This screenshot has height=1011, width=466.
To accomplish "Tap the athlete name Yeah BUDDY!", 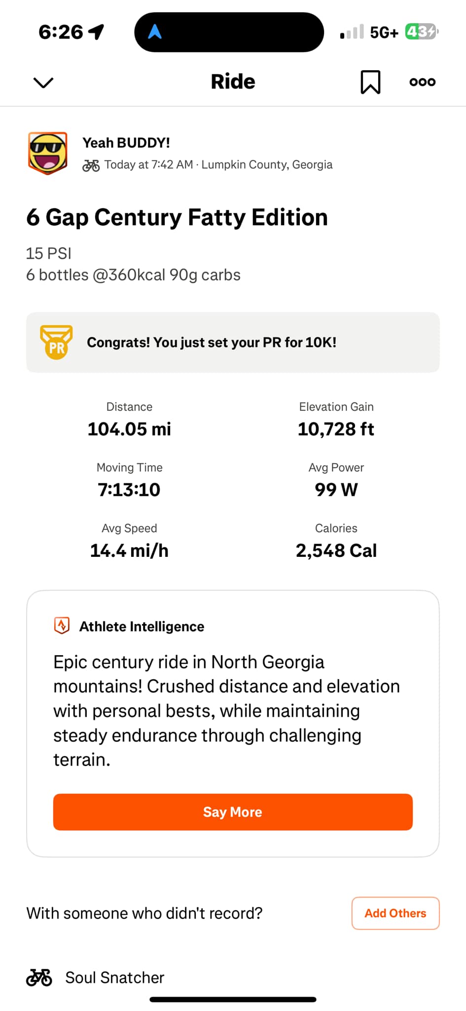I will coord(126,143).
